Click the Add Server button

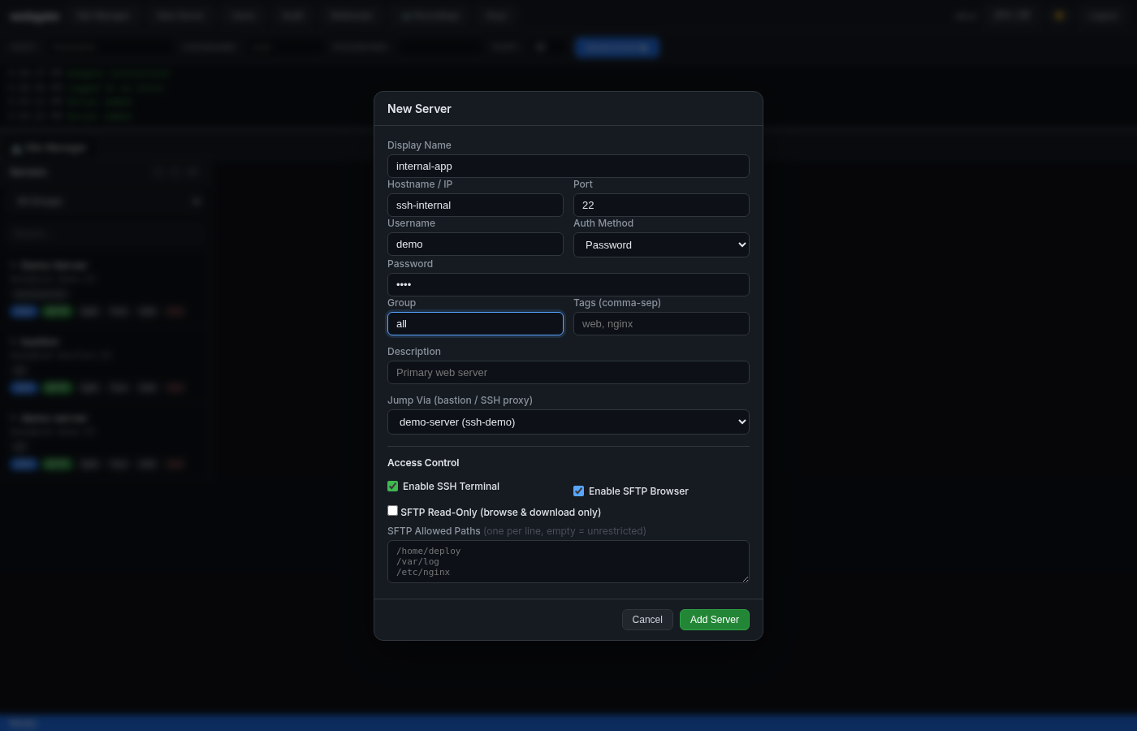point(715,620)
